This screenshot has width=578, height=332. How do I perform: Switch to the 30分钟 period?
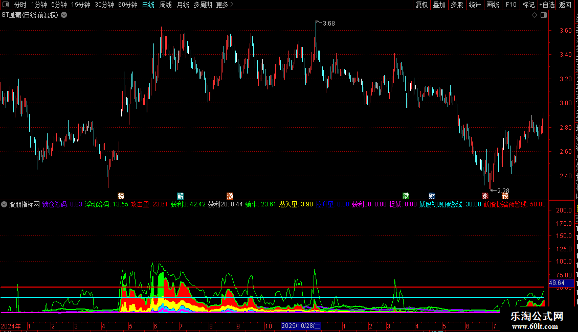[x=104, y=5]
